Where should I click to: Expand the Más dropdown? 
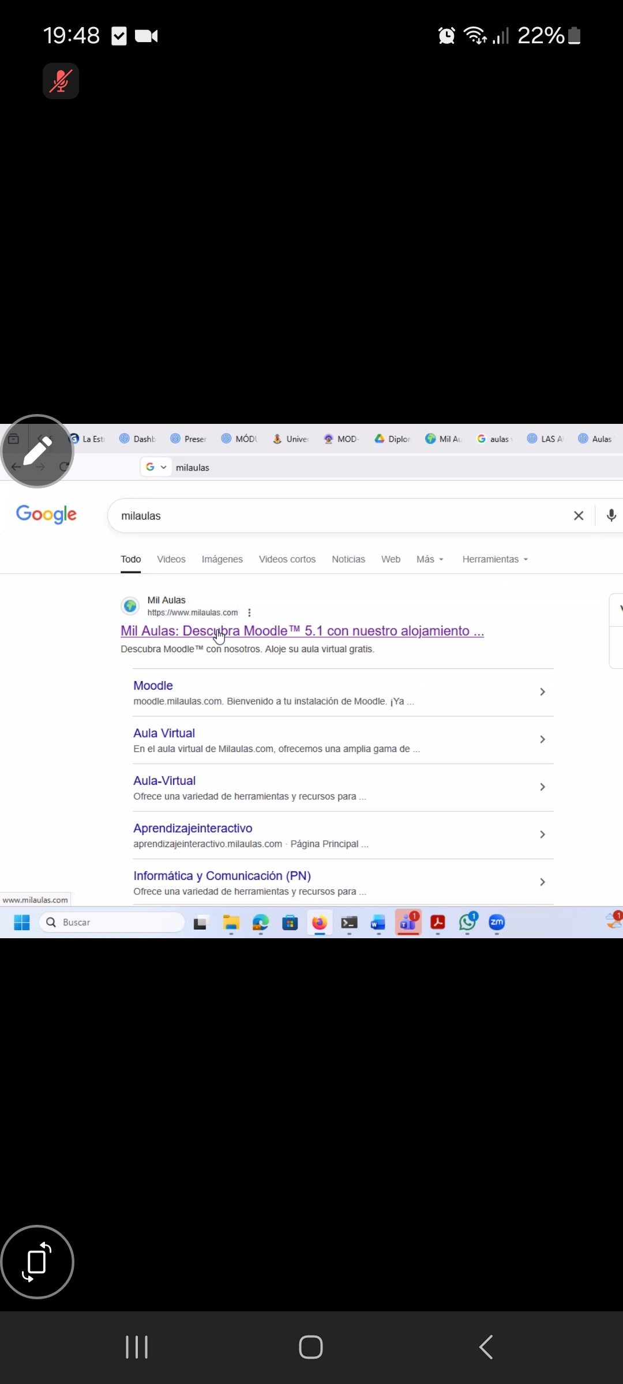(x=430, y=559)
